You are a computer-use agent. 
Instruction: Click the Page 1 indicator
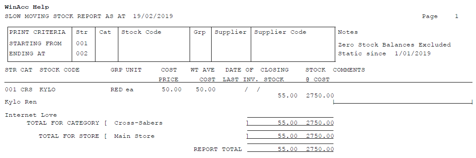click(x=440, y=16)
